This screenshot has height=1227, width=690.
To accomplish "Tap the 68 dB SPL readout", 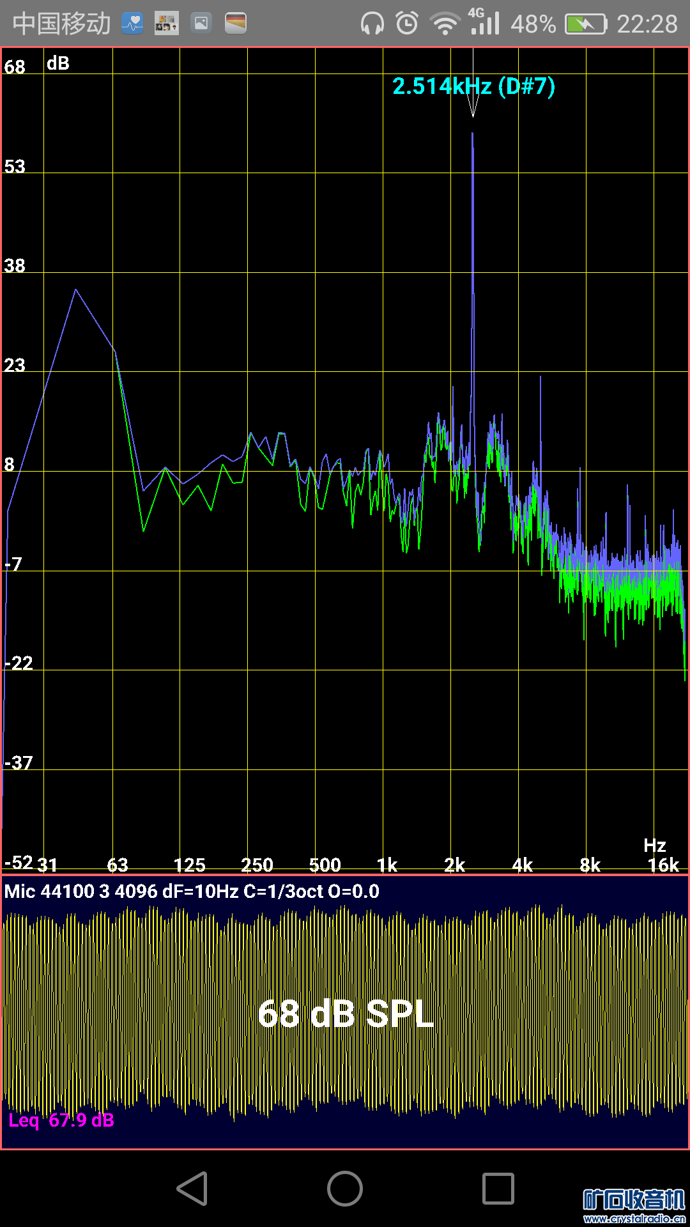I will (x=346, y=1014).
